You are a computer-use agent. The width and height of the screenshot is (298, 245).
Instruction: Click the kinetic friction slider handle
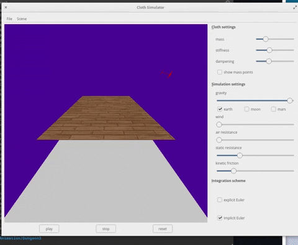[233, 171]
